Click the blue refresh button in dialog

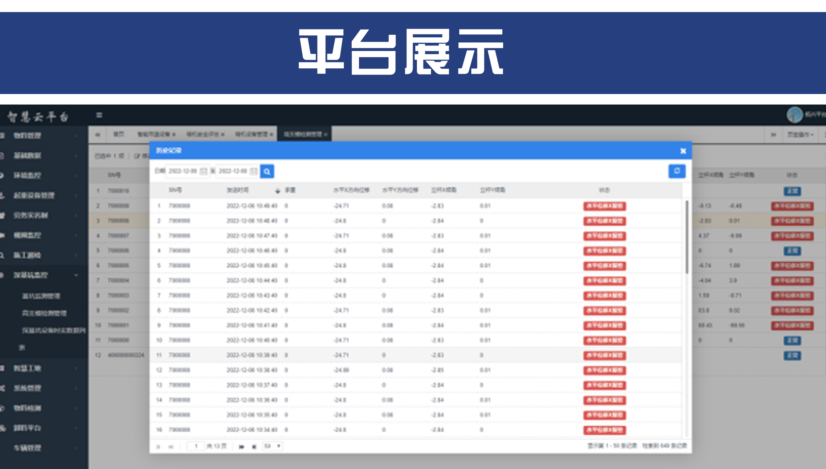coord(677,171)
